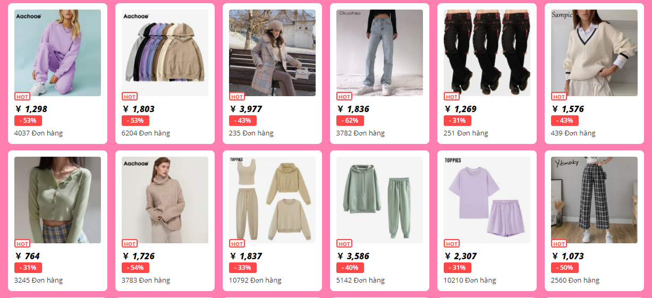Click the HOT badge on plaid coat product
This screenshot has height=298, width=652.
pos(237,97)
